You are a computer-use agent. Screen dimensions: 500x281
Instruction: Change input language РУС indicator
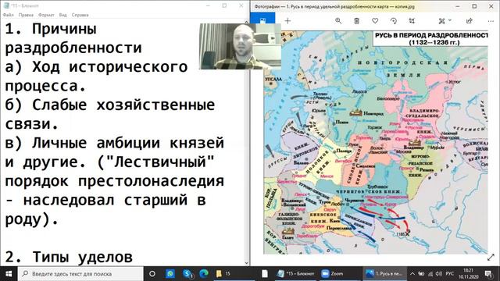point(450,274)
